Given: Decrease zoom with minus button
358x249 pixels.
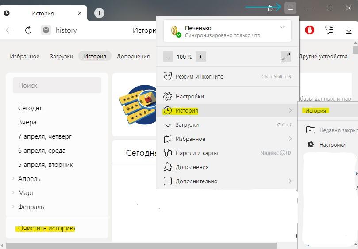Looking at the screenshot, I should 168,57.
